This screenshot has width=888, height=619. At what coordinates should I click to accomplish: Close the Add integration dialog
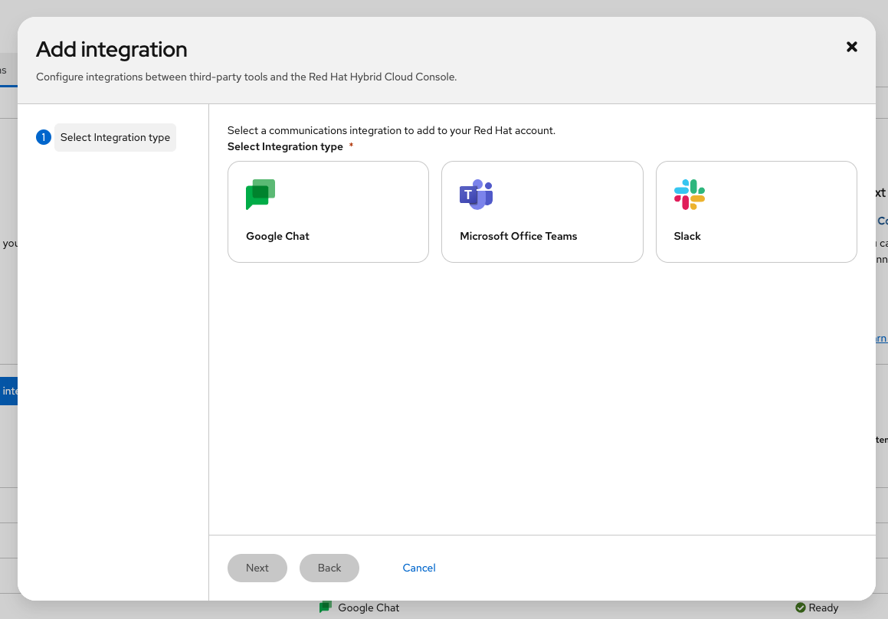click(851, 47)
